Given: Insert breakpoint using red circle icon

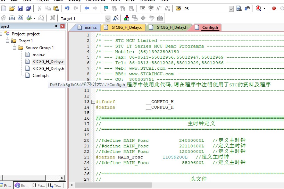Looking at the screenshot, I should (x=274, y=8).
